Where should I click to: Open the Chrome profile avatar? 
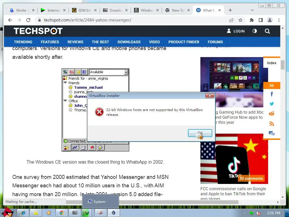tap(270, 20)
